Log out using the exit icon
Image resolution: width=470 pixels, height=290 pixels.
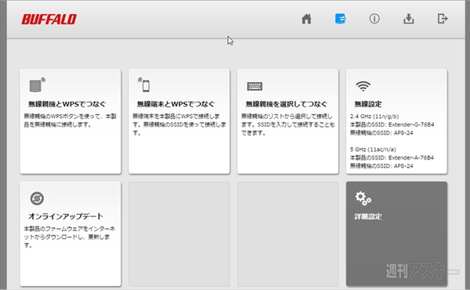(x=443, y=19)
